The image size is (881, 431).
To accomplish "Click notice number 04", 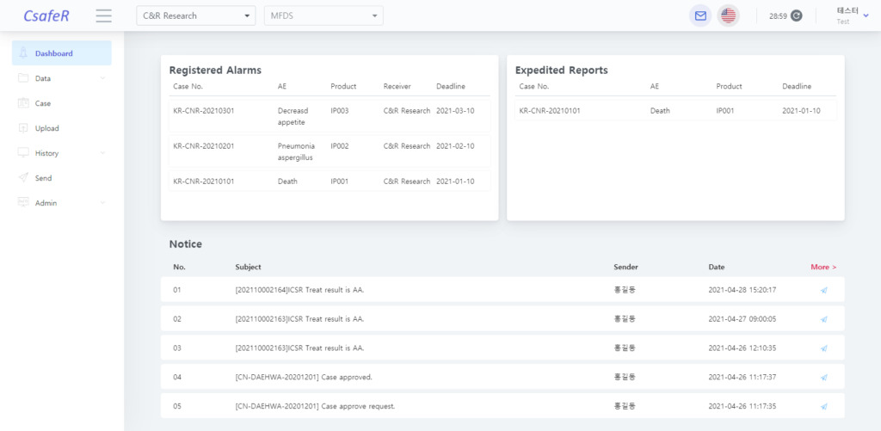I will (177, 377).
